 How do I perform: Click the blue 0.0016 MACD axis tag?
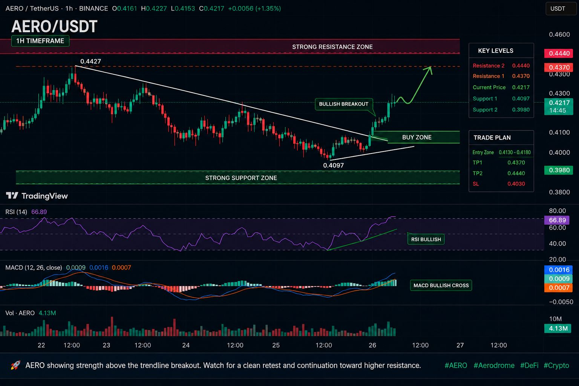(559, 270)
